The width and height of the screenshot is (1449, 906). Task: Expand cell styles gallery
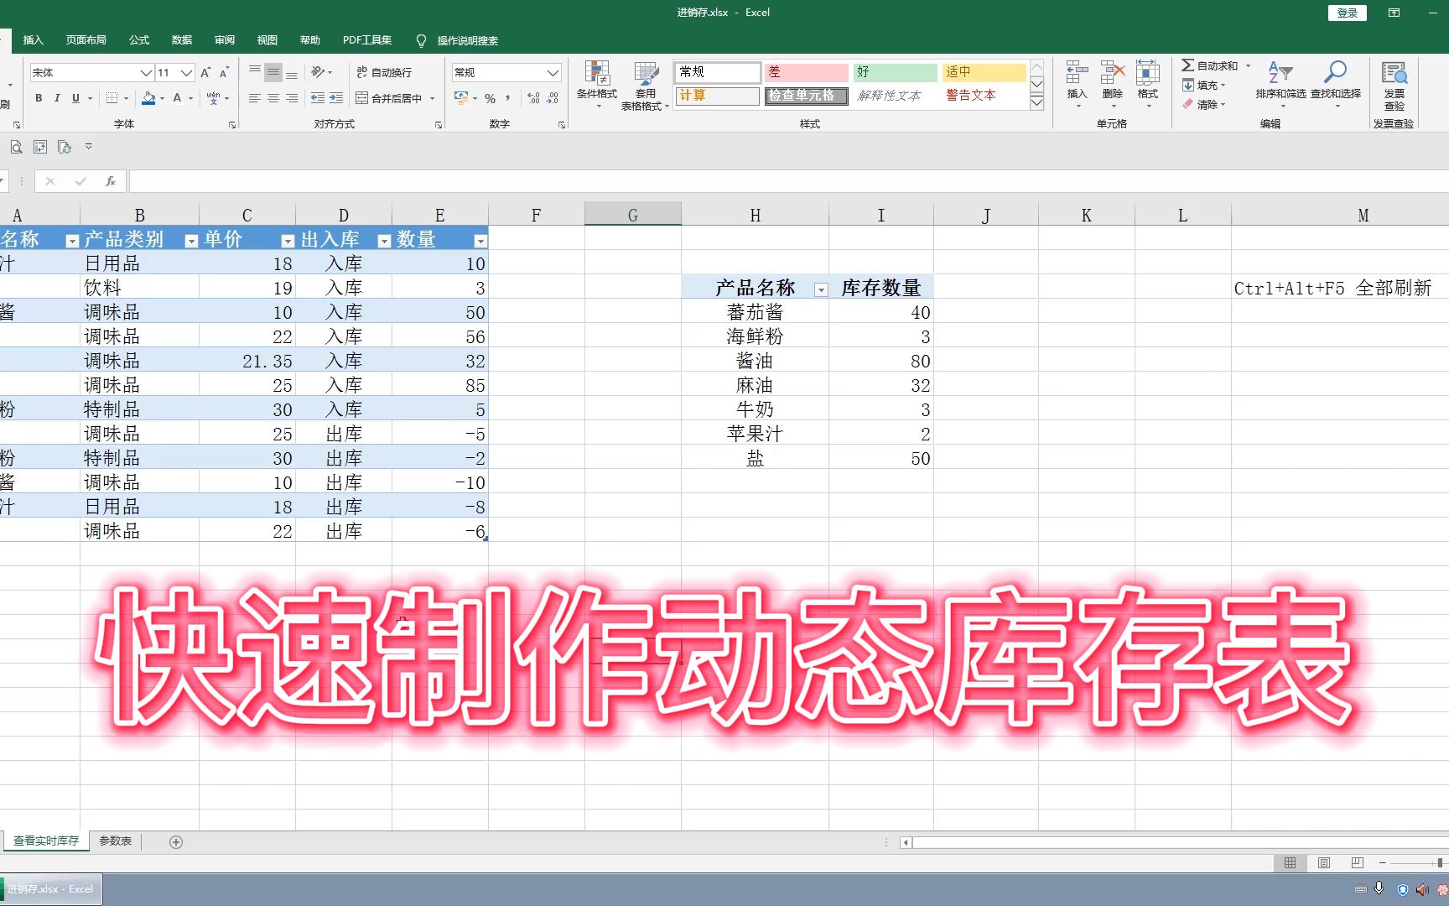pyautogui.click(x=1037, y=102)
